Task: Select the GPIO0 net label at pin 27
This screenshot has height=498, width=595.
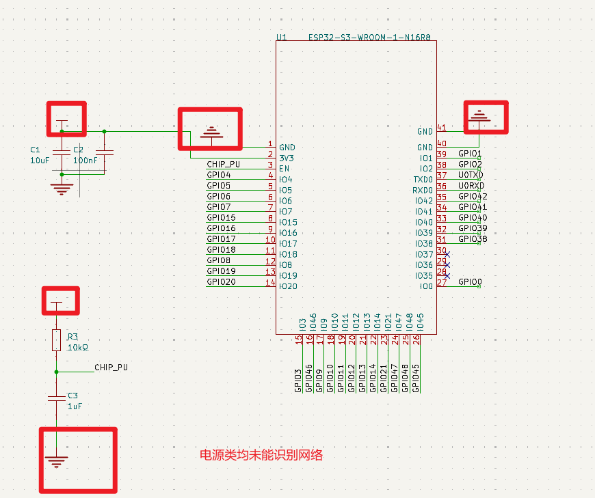Action: [x=470, y=281]
